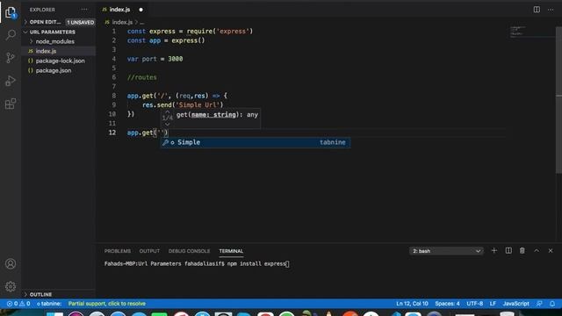
Task: Open the Manage gear icon
Action: [x=11, y=286]
